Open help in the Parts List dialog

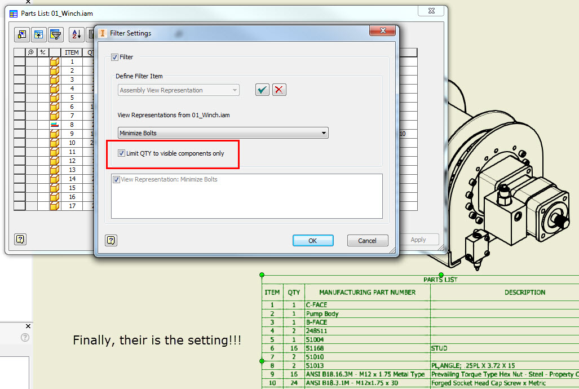tap(20, 240)
